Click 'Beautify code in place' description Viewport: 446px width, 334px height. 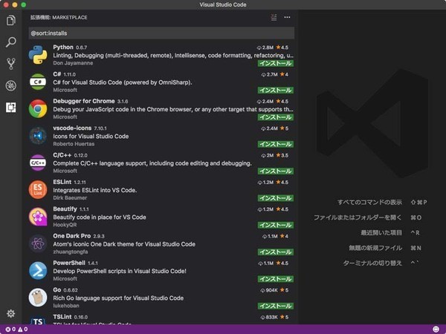(x=100, y=217)
